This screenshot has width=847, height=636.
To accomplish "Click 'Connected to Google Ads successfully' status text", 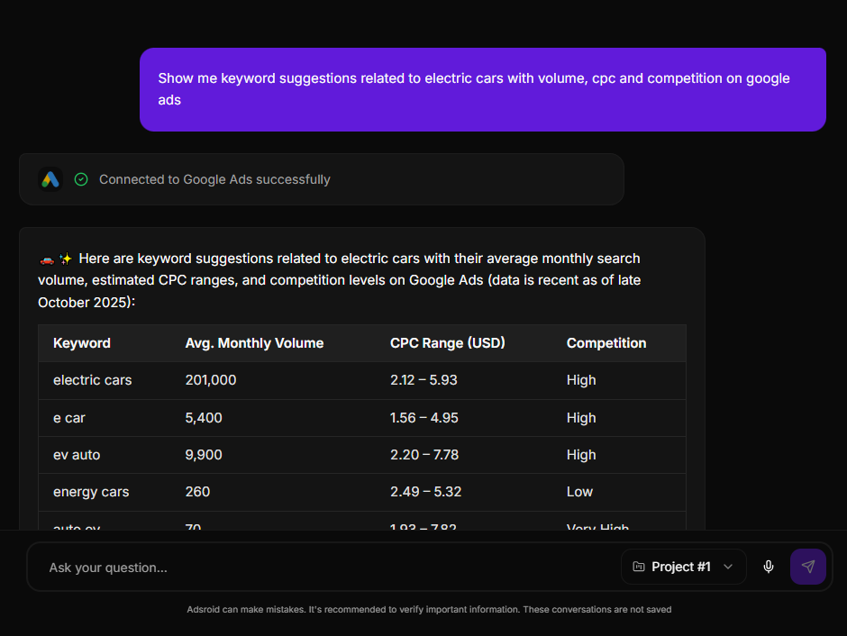I will [x=214, y=179].
